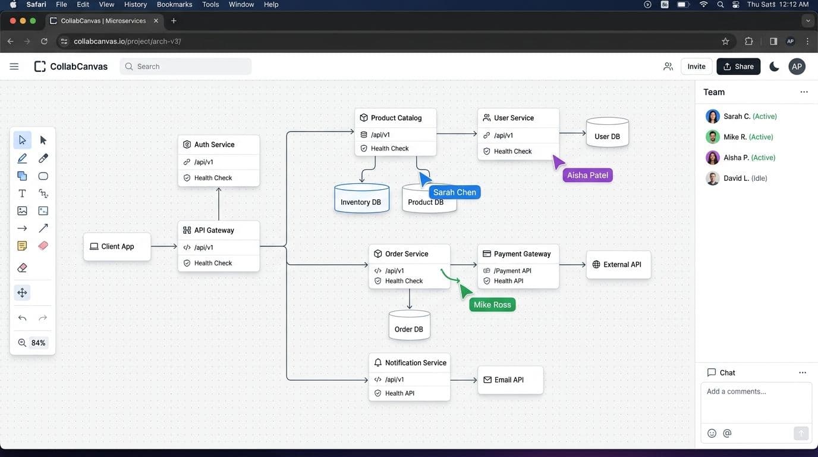The width and height of the screenshot is (818, 457).
Task: Pick the outline eraser tool
Action: (x=22, y=268)
